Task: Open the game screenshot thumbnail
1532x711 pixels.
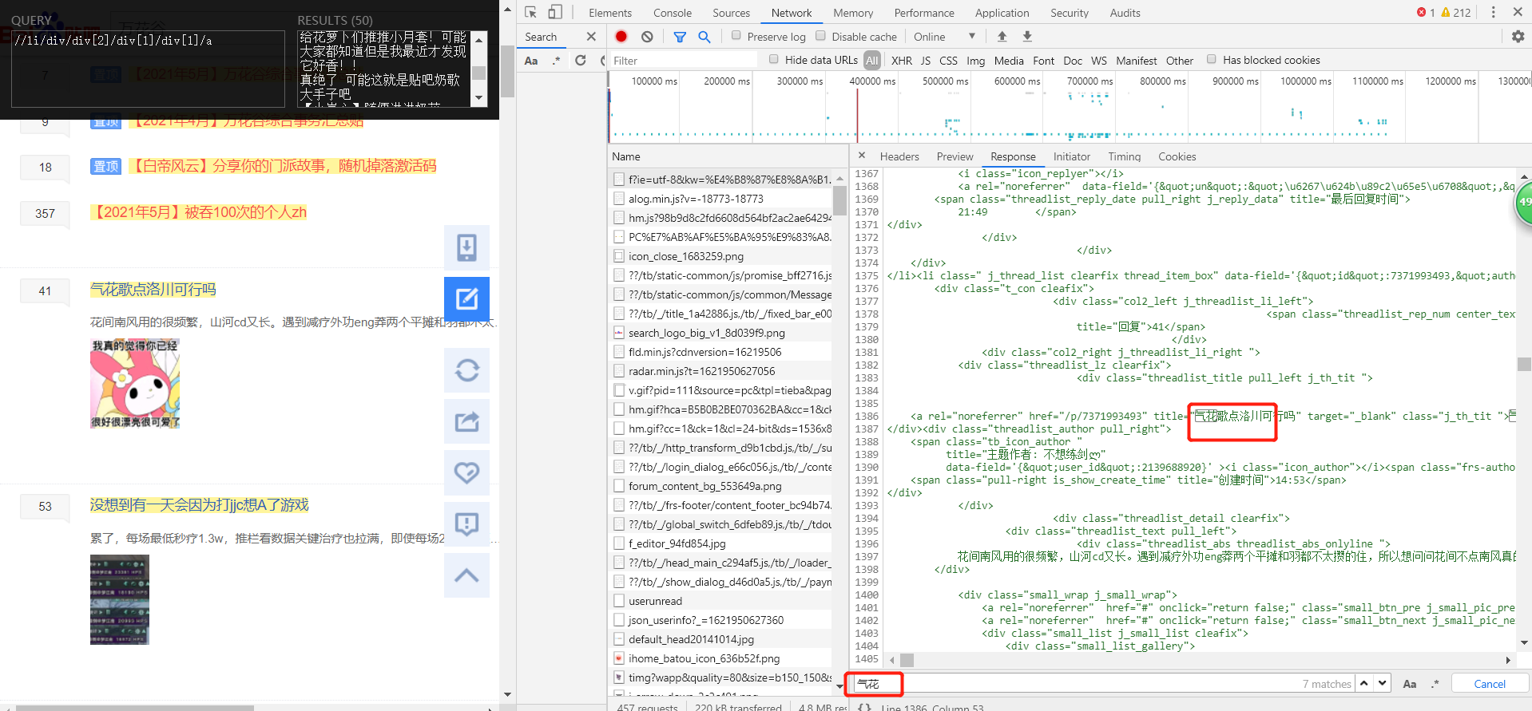Action: point(120,599)
